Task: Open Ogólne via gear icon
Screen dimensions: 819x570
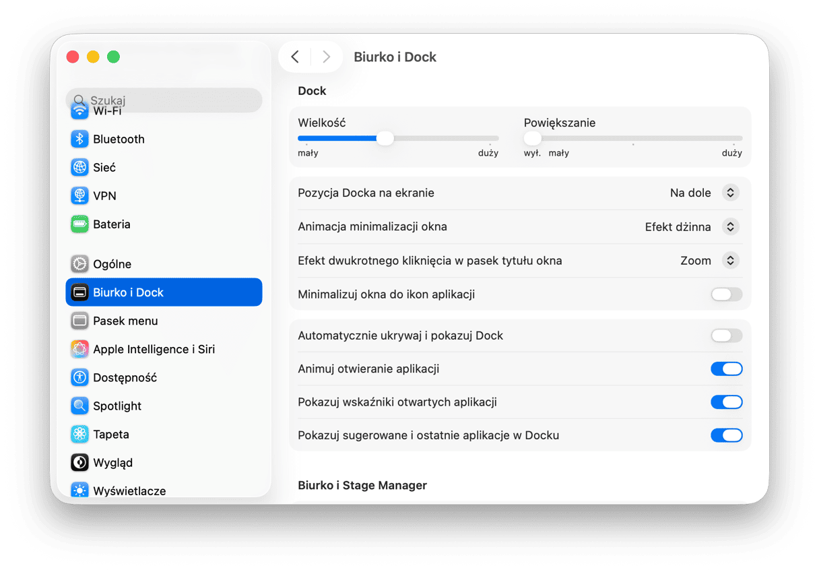Action: click(x=80, y=264)
